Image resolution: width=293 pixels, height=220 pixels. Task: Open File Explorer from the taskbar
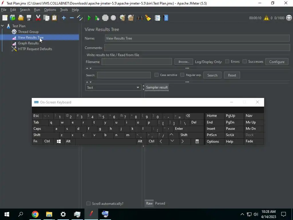click(49, 214)
